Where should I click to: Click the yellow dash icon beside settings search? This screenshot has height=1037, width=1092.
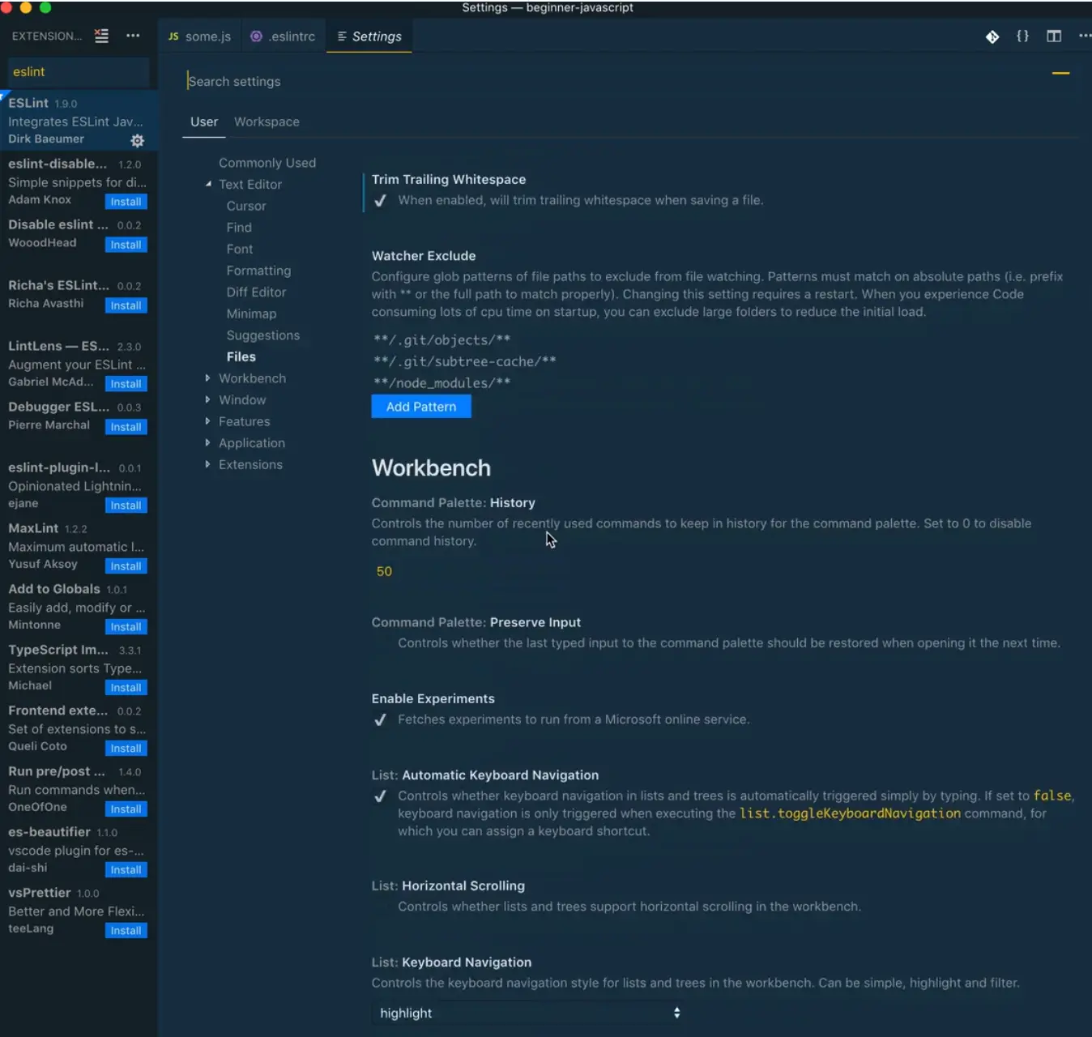(x=1060, y=74)
